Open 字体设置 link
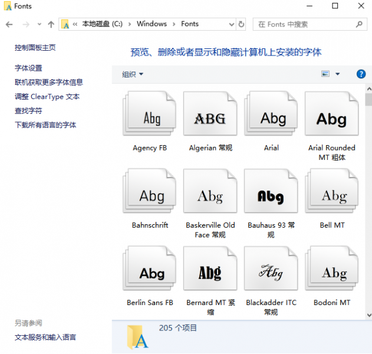The image size is (372, 354). coord(28,68)
